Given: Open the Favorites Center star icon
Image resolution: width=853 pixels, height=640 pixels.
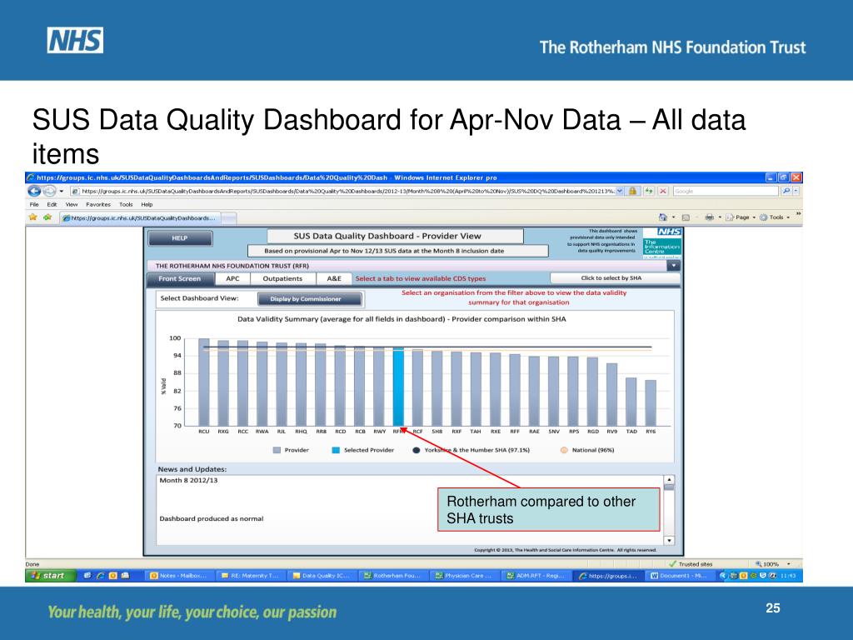Looking at the screenshot, I should tap(32, 217).
